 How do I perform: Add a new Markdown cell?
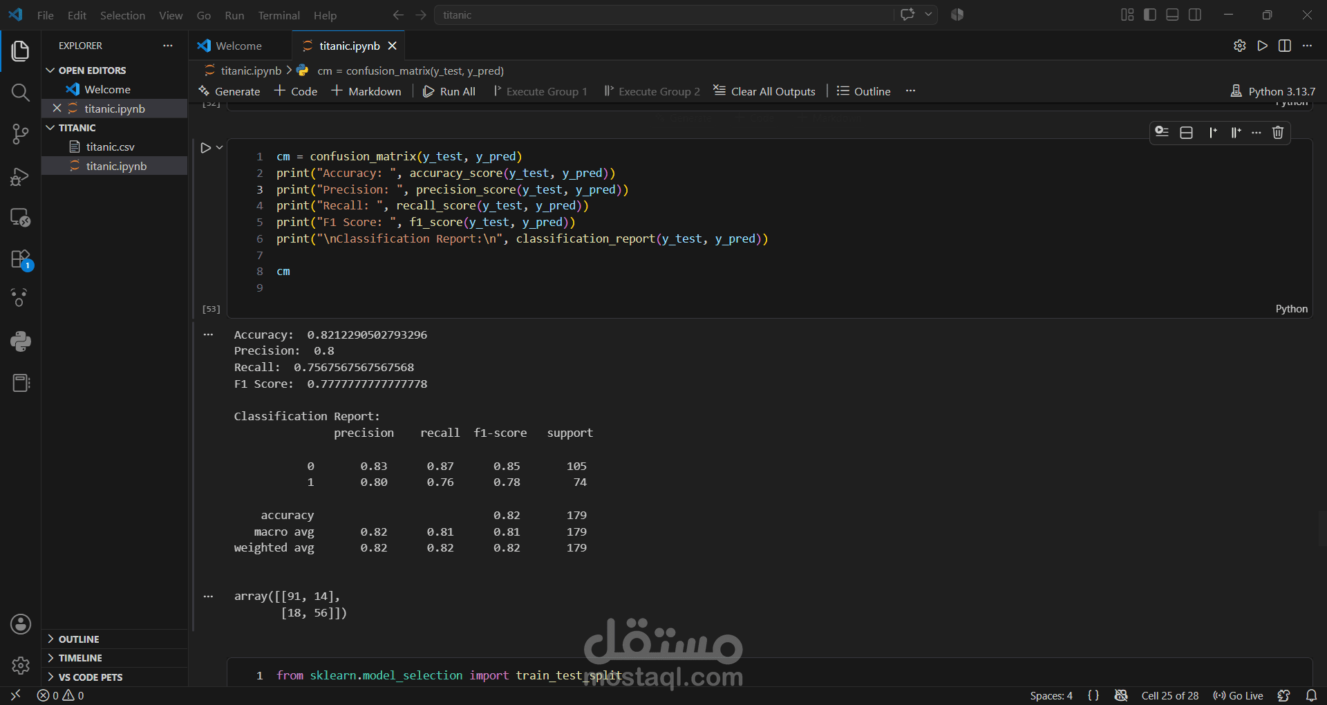point(366,91)
